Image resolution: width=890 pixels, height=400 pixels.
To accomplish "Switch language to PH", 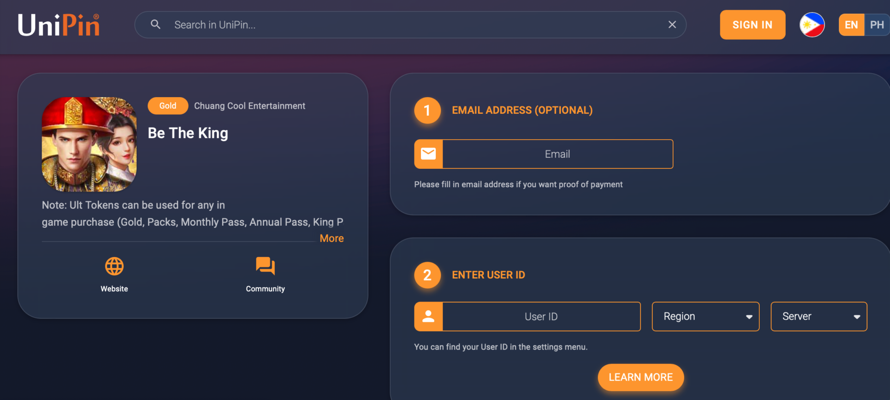I will (x=877, y=25).
